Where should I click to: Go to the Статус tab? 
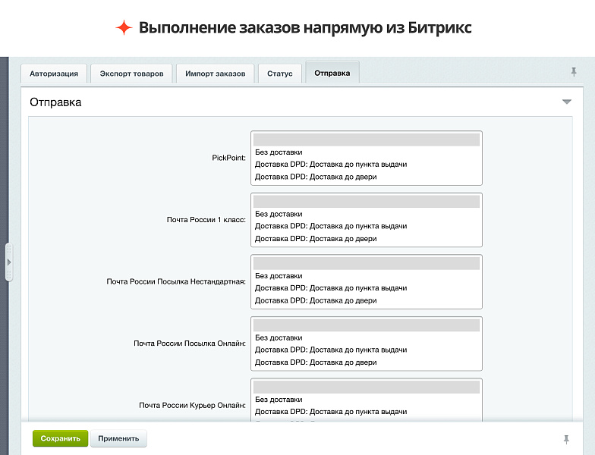[x=279, y=74]
